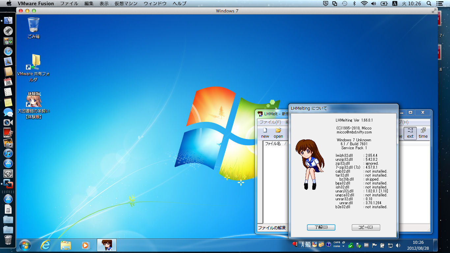Click the Action Center flag tray icon
Screen dimensions: 450x253
375,245
